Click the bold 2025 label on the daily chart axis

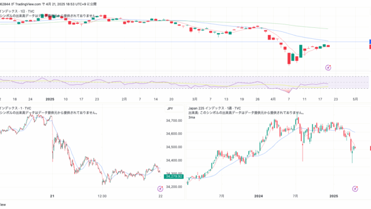[x=50, y=99]
